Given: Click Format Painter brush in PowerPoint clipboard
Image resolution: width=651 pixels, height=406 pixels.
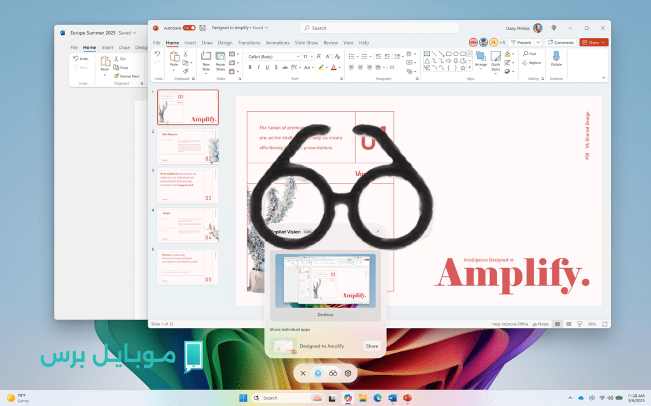Looking at the screenshot, I should (x=186, y=71).
